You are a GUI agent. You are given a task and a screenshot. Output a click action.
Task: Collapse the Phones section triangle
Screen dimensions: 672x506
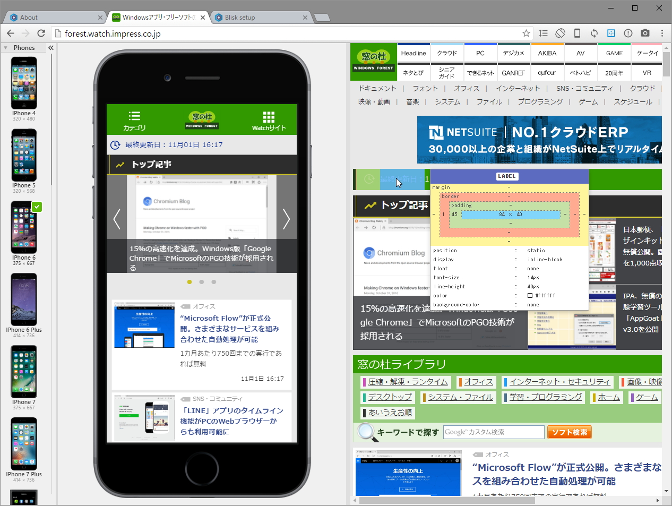(x=6, y=47)
